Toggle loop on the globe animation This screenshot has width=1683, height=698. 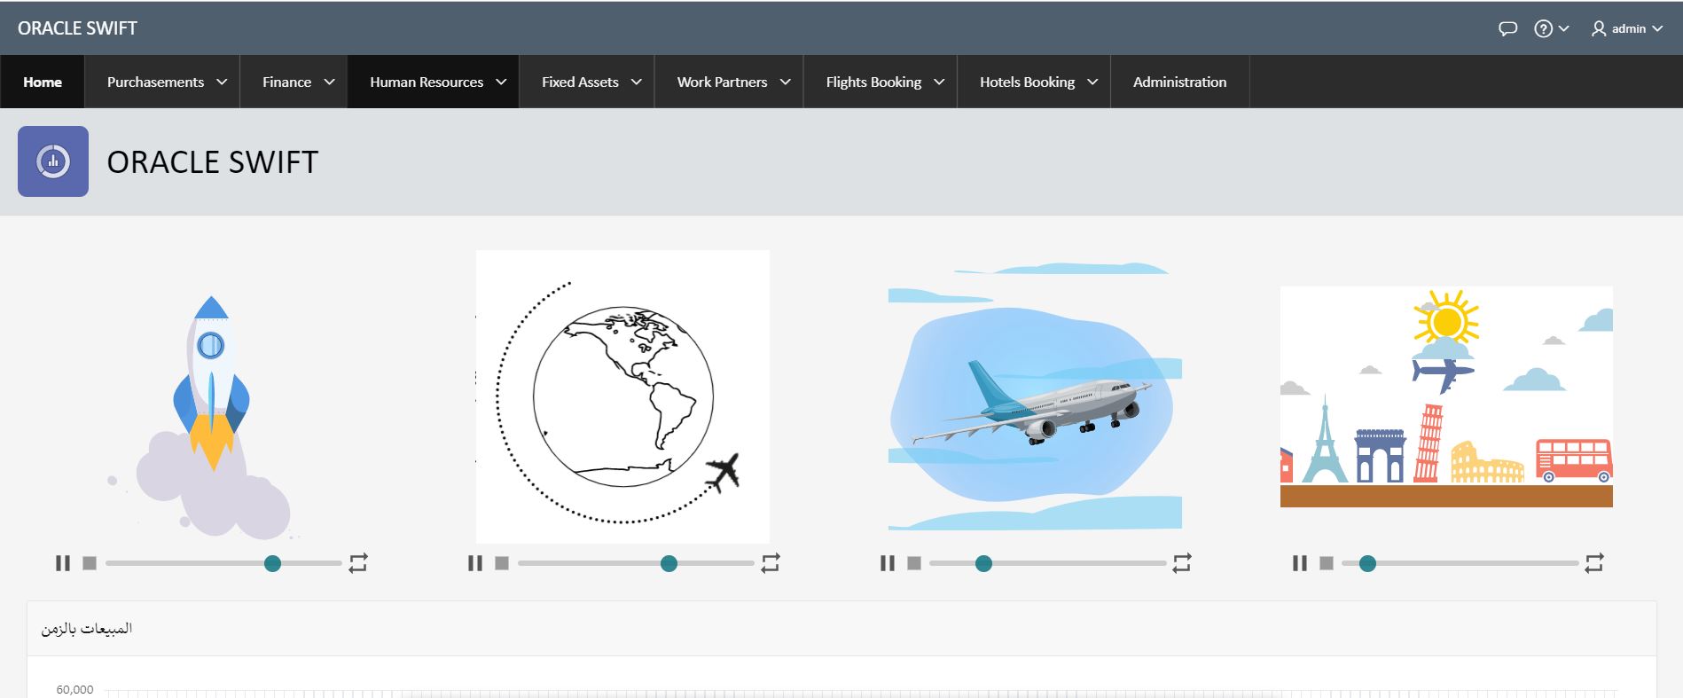[x=771, y=563]
